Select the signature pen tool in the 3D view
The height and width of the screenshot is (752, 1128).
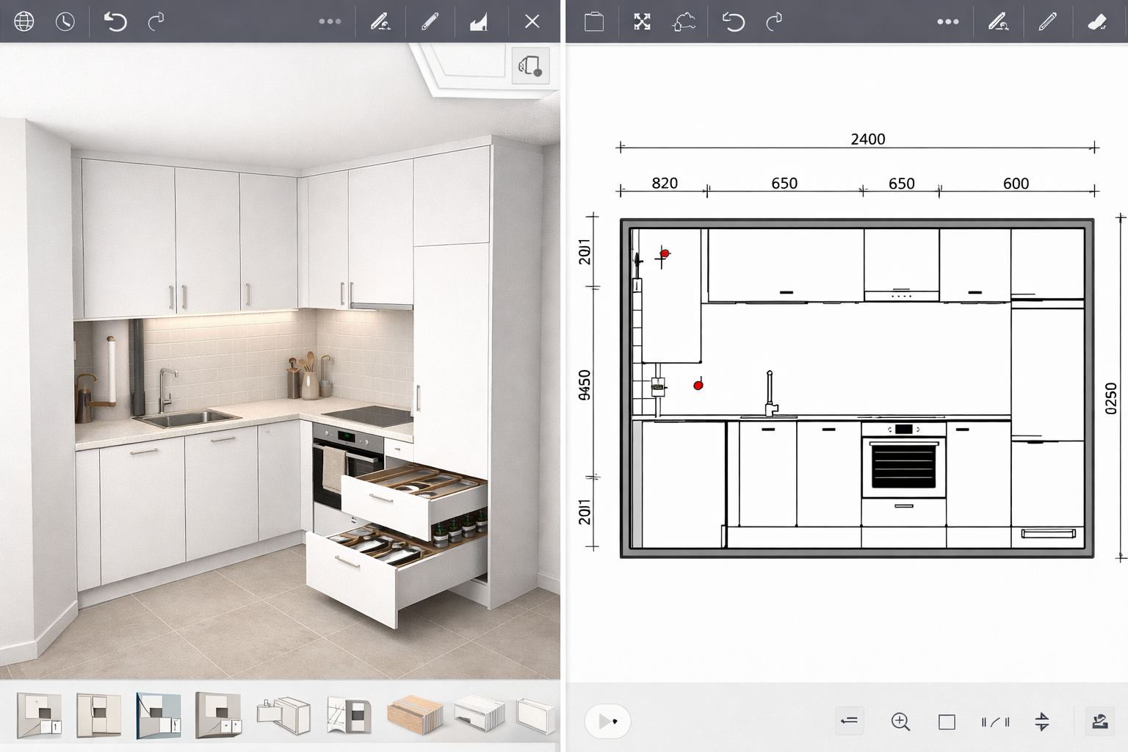tap(380, 21)
